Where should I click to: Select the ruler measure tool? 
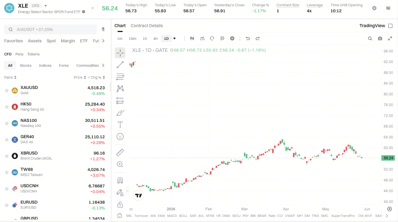pos(120,152)
